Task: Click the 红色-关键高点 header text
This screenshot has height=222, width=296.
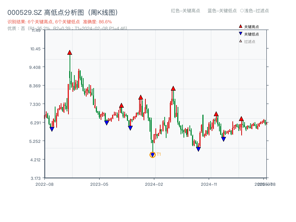Action: [x=185, y=11]
